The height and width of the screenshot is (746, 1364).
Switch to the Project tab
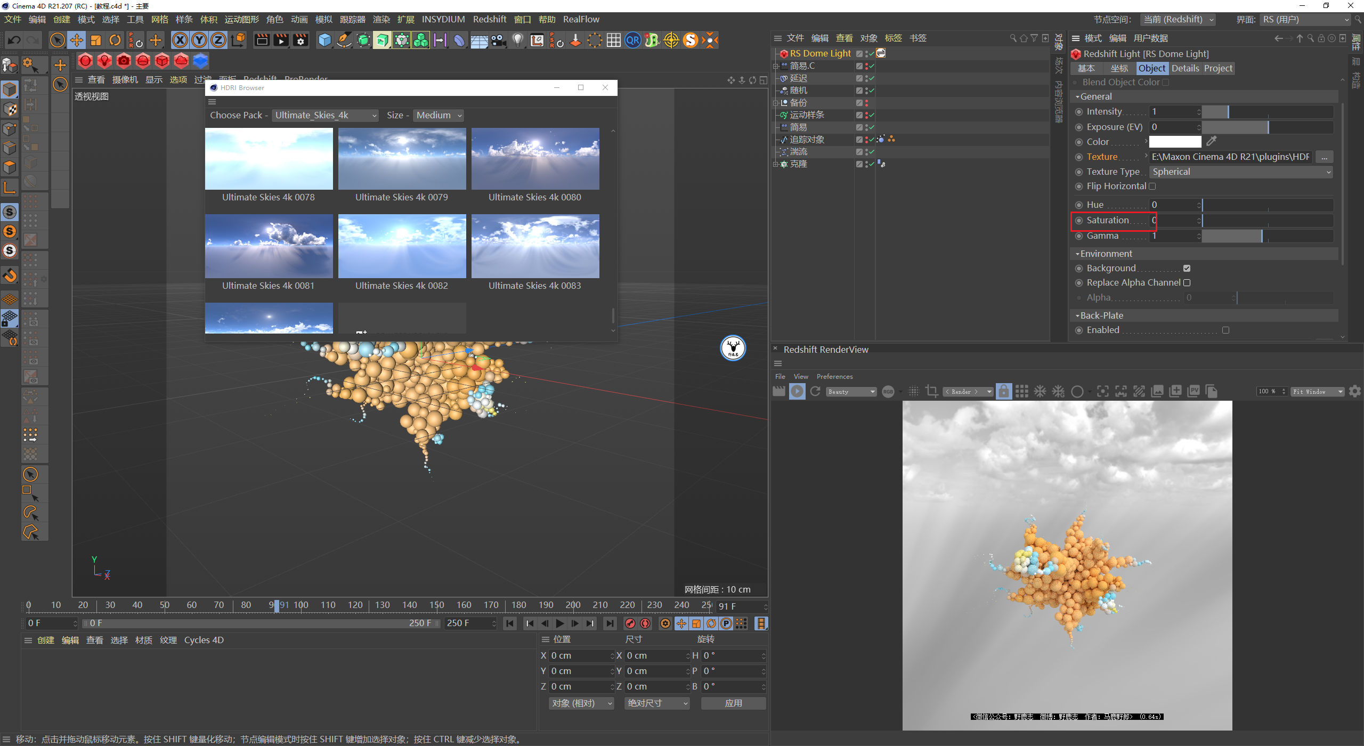pos(1218,69)
